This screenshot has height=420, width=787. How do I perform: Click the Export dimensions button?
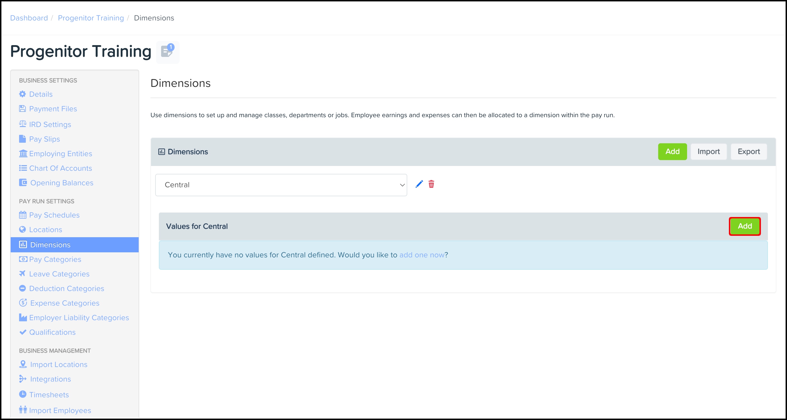pos(748,152)
